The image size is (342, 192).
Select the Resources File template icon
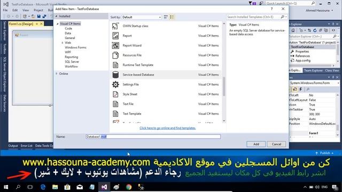(115, 55)
